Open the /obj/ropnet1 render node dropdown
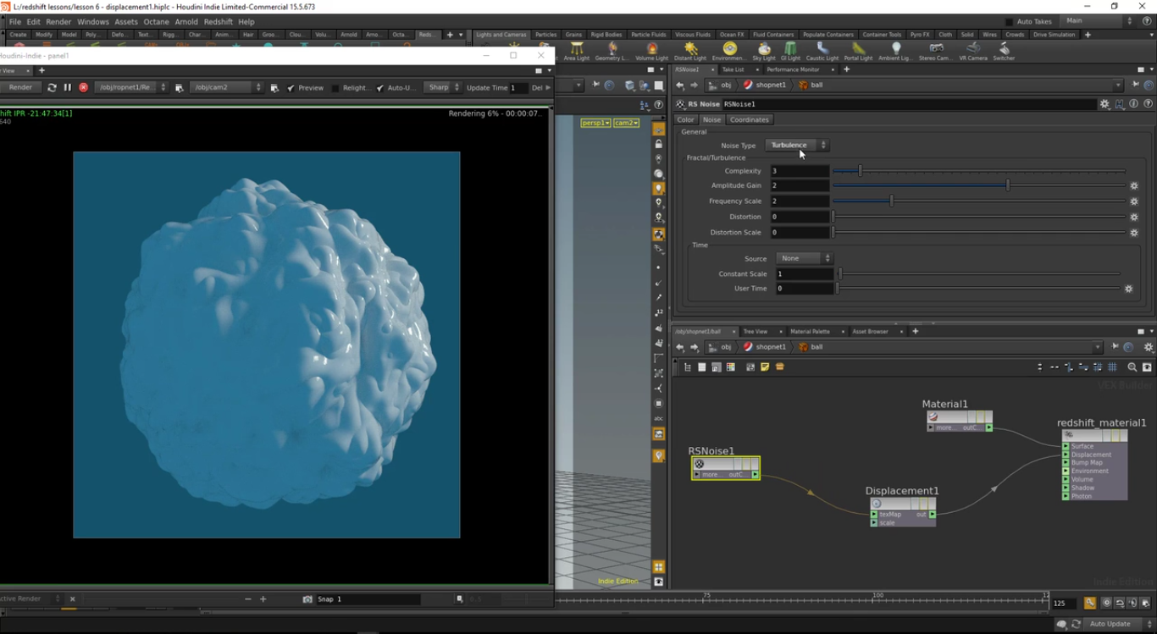 131,87
